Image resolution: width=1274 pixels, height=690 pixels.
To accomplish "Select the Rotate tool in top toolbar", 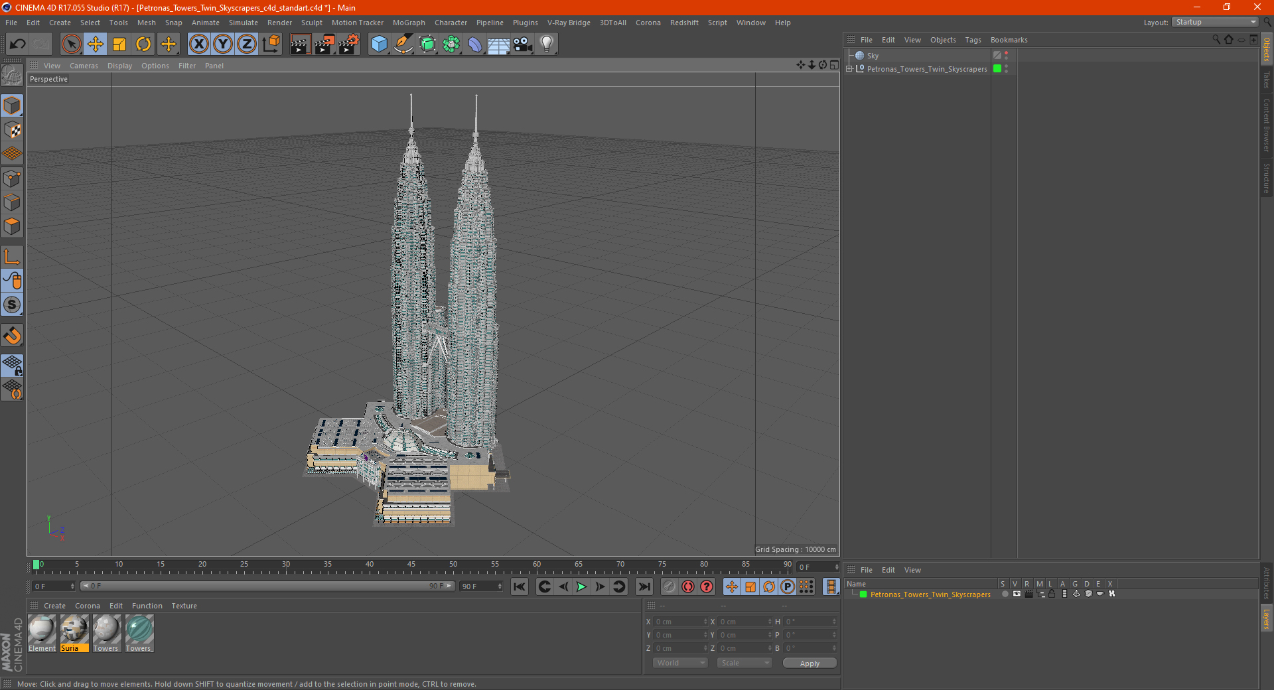I will 143,44.
